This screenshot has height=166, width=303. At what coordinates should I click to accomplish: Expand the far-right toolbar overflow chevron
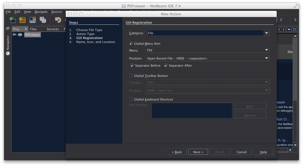pyautogui.click(x=295, y=20)
